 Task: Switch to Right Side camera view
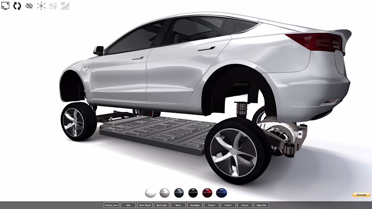pos(261,205)
